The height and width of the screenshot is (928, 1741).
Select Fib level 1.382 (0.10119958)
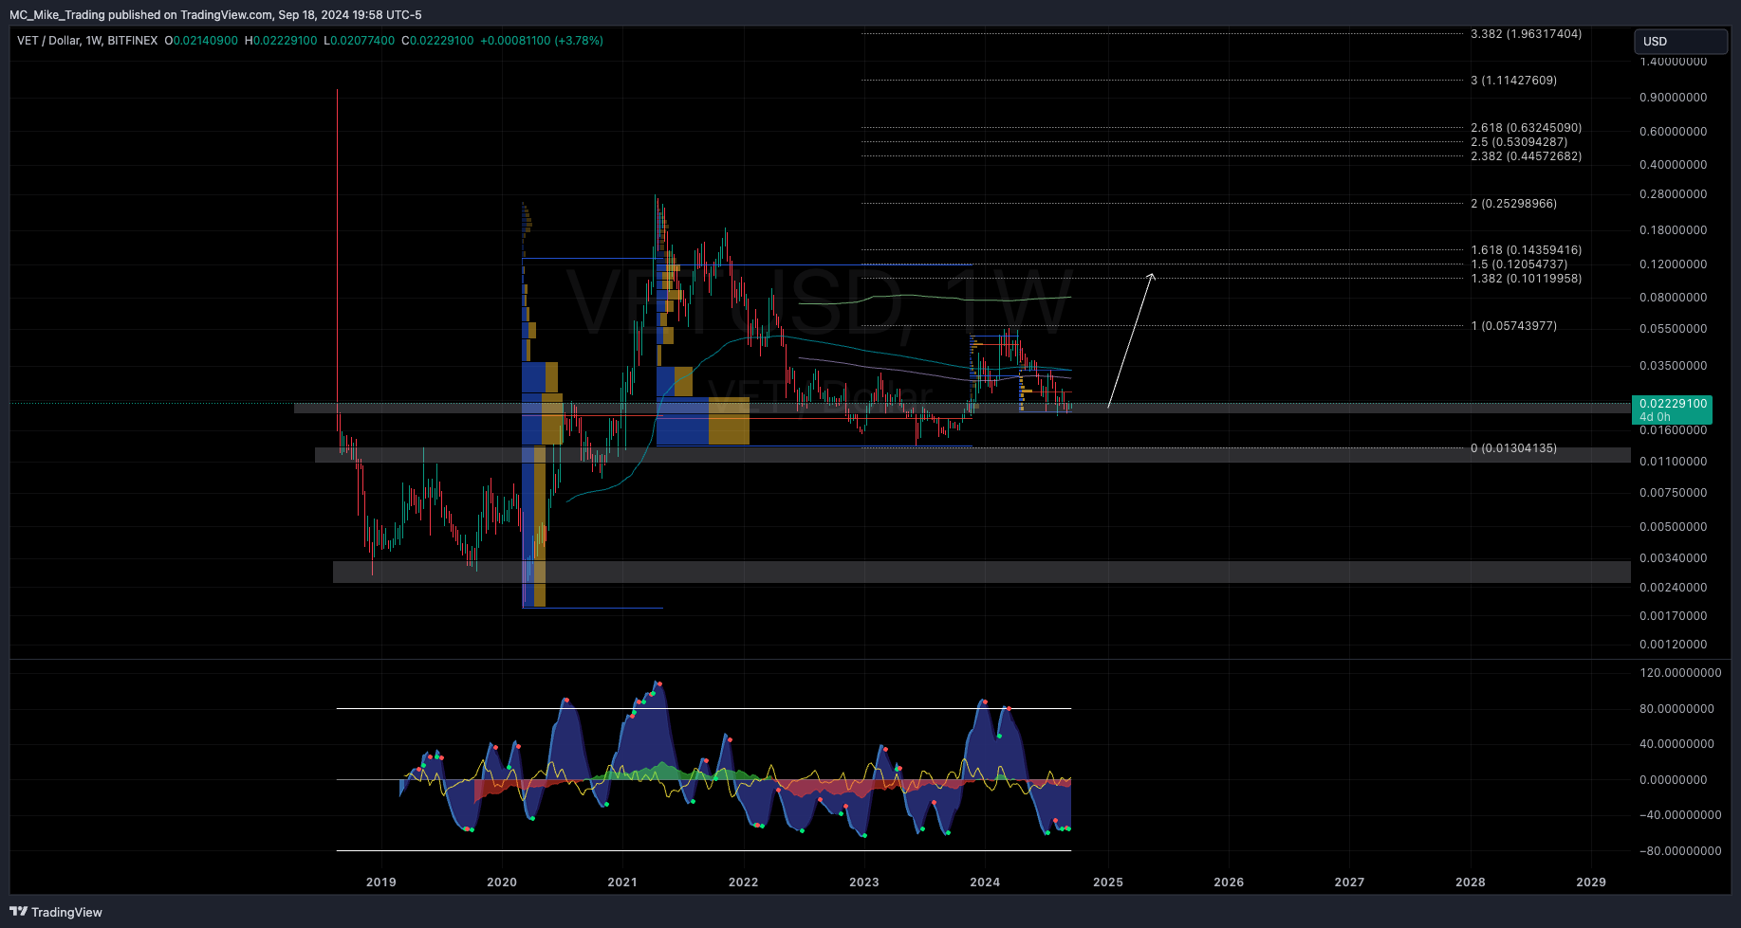coord(1526,279)
